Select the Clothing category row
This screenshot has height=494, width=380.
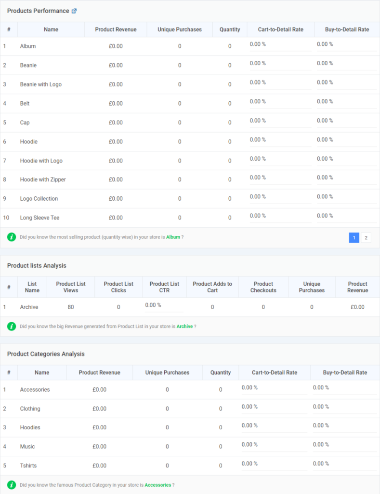[30, 409]
